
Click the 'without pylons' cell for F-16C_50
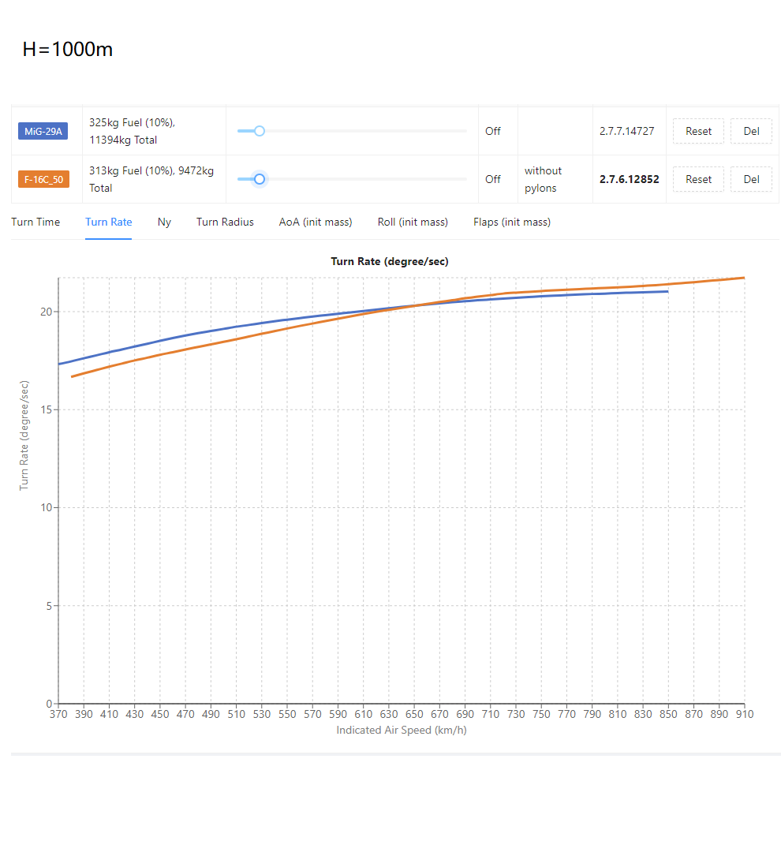(543, 179)
